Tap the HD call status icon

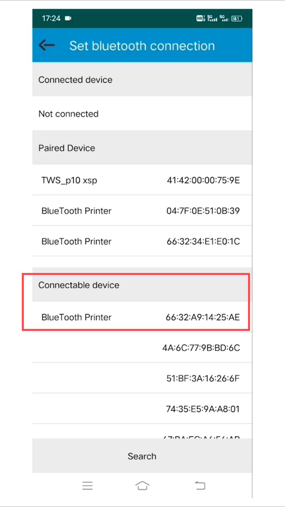(x=201, y=18)
